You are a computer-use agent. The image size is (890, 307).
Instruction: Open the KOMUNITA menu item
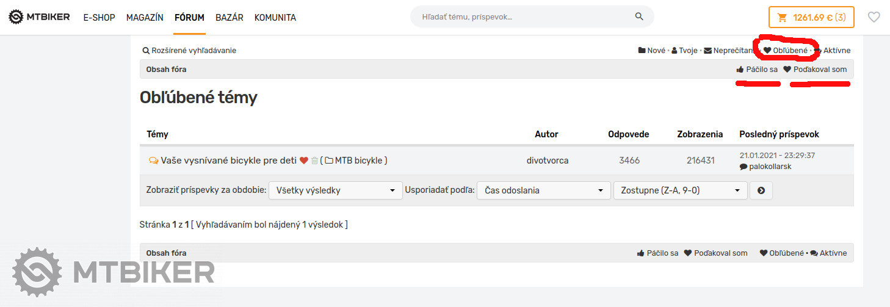click(275, 18)
